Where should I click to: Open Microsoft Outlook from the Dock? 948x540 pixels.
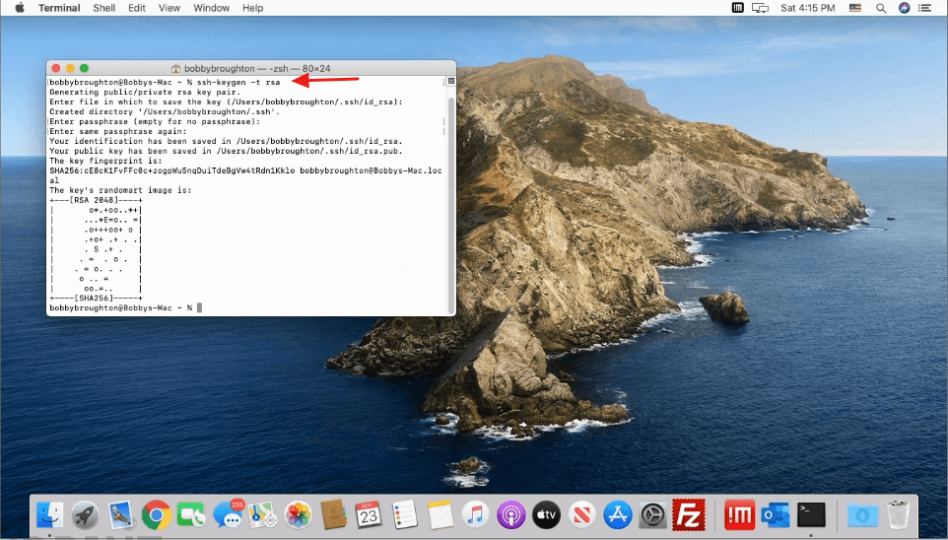point(776,515)
